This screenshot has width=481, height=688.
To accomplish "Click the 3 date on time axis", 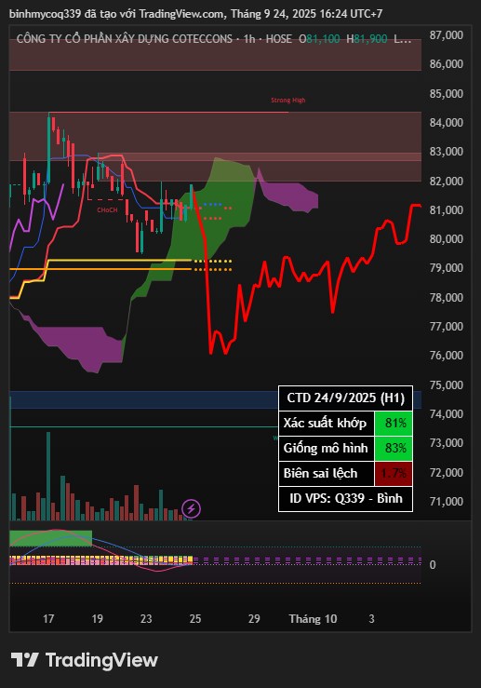I will tap(371, 619).
